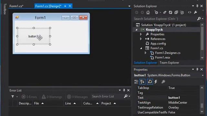
Task: Click the Search Solution Explorer input field
Action: coord(165,19)
